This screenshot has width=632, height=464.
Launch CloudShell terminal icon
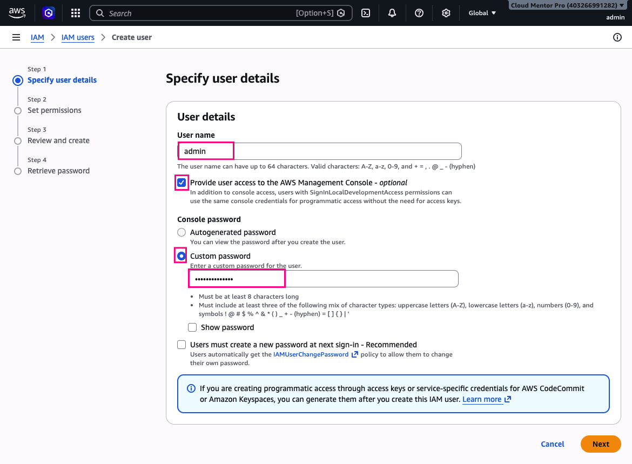coord(366,13)
